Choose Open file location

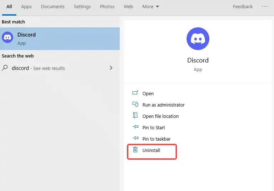click(161, 116)
